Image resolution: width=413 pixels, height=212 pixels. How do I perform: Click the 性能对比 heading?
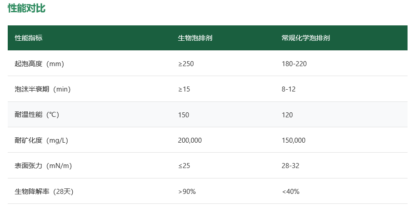[26, 8]
